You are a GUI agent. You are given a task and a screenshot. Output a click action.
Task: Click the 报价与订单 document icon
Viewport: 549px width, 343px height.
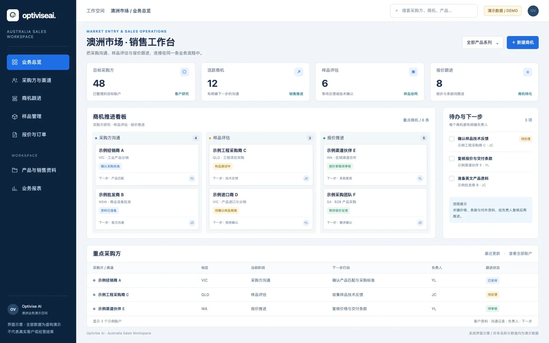coord(15,134)
